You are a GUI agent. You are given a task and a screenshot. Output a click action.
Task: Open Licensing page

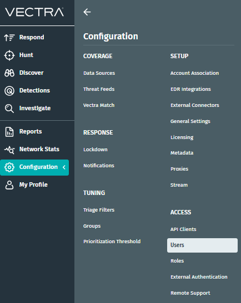tap(182, 137)
